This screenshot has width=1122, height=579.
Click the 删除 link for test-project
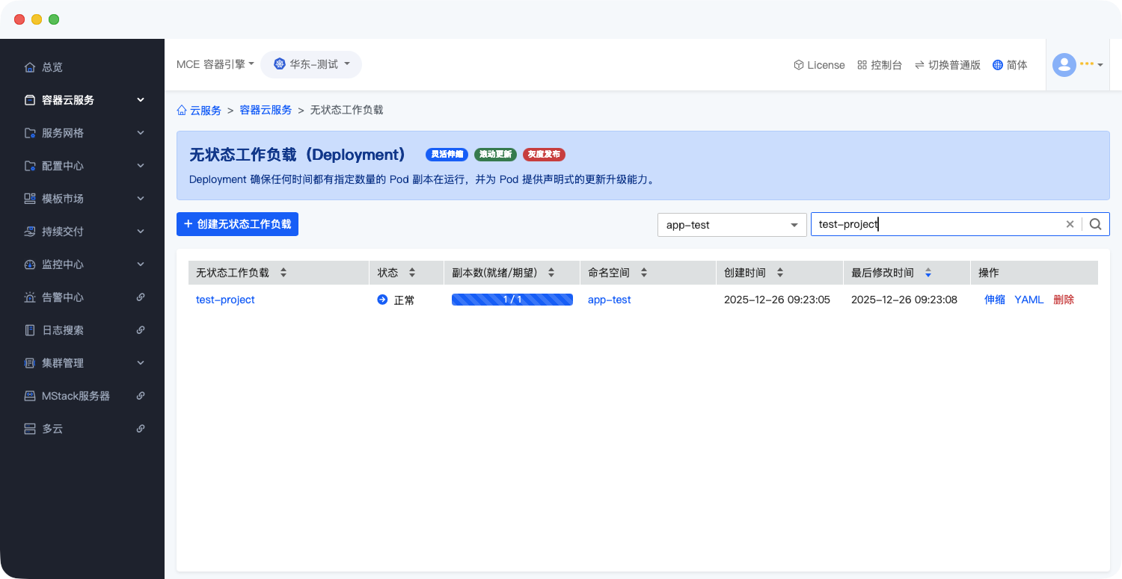click(x=1063, y=300)
